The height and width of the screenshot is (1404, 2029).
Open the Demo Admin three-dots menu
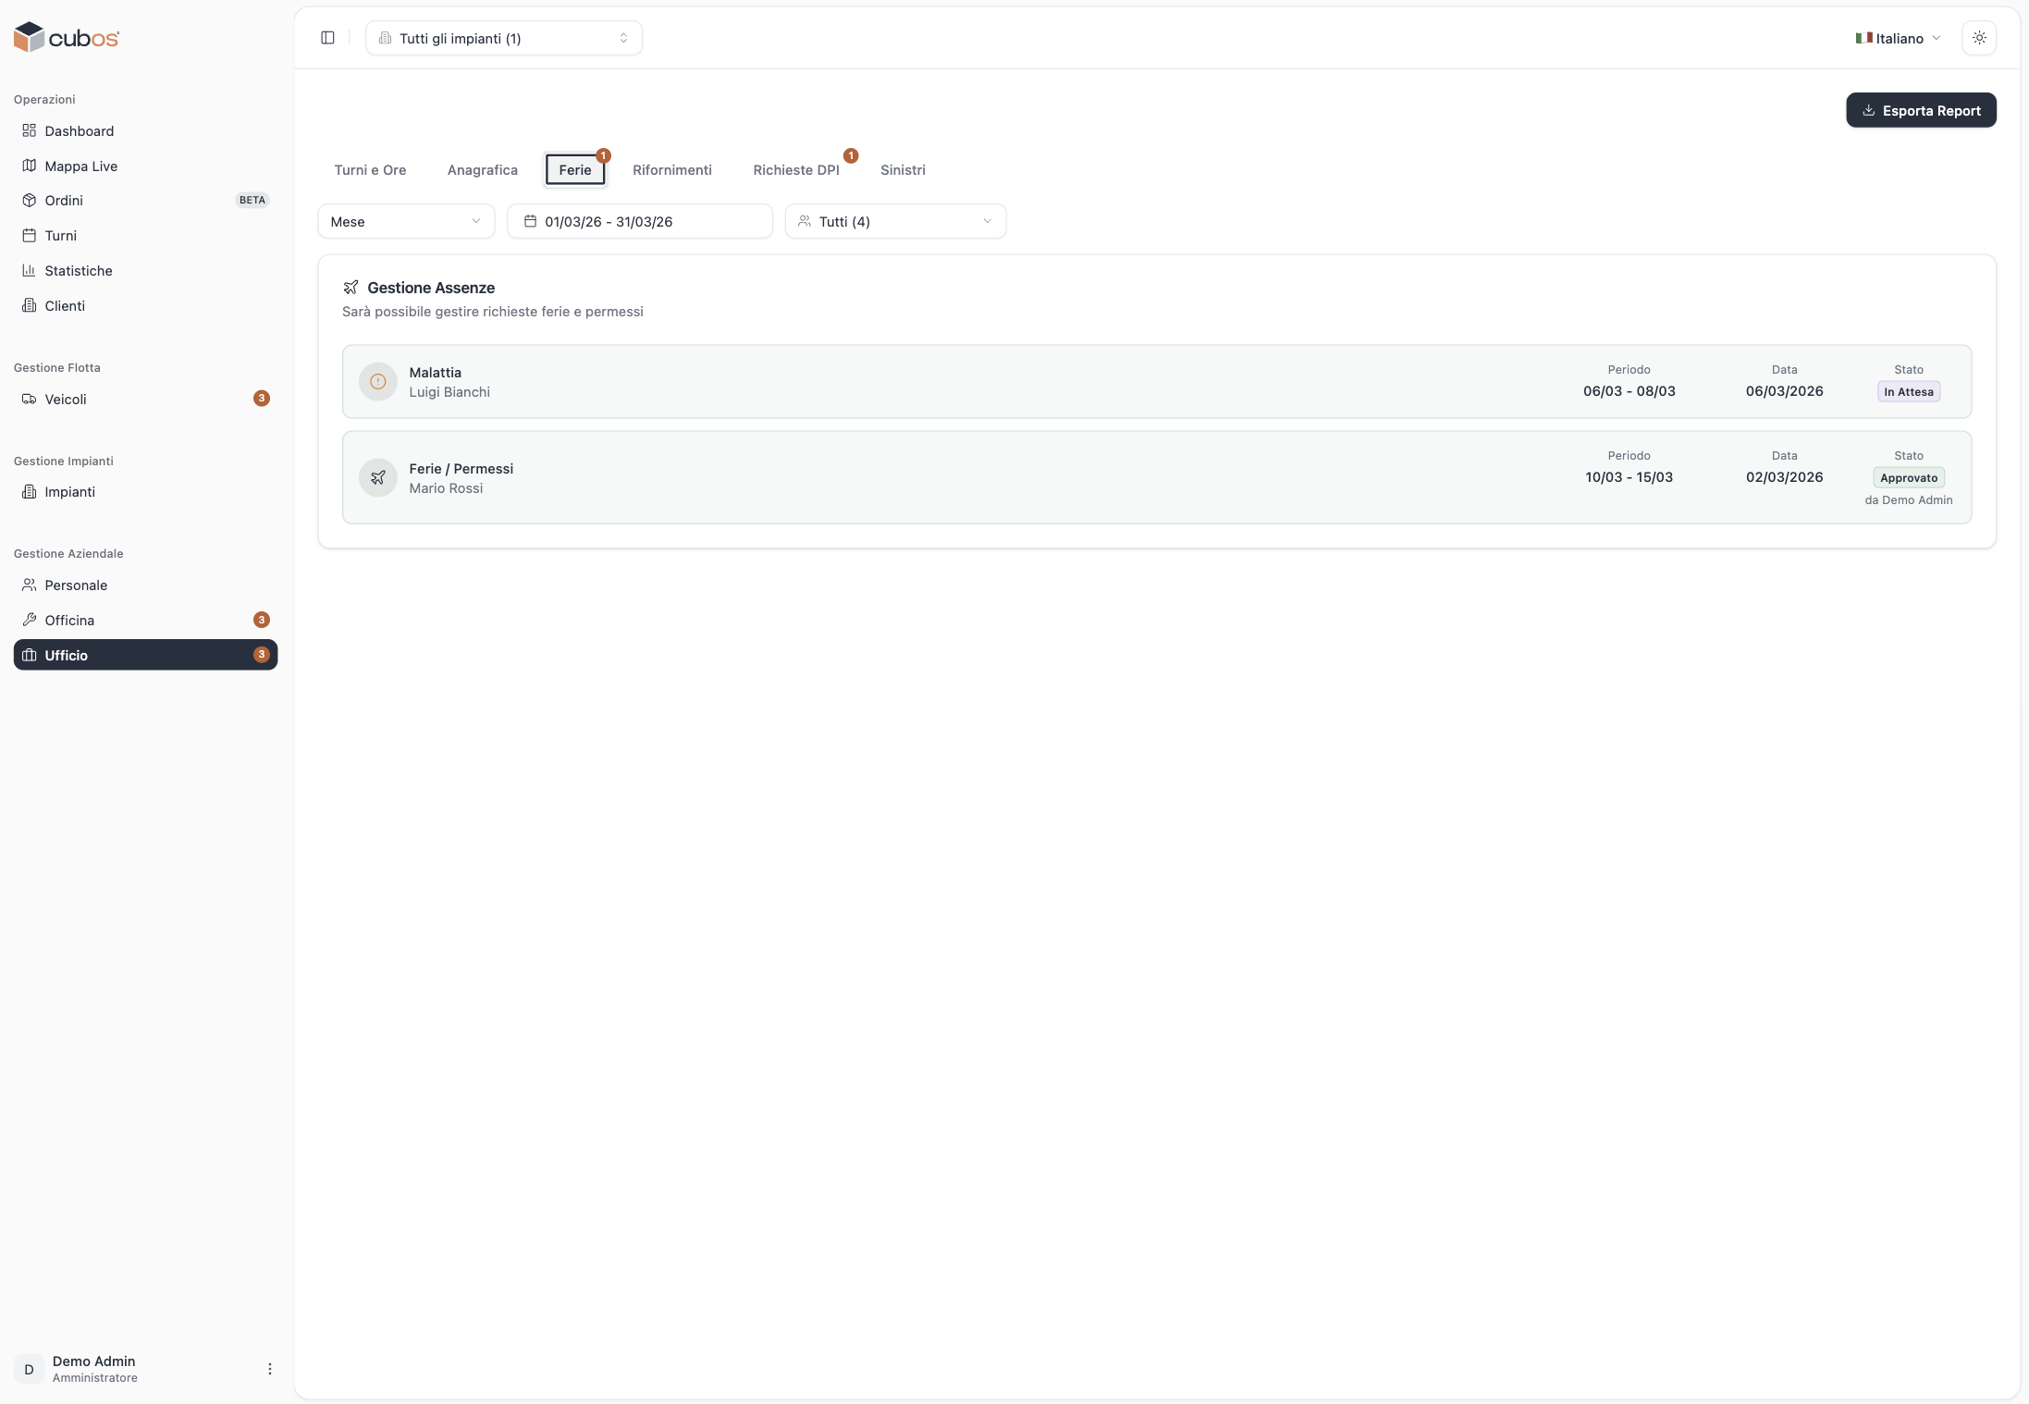tap(269, 1369)
